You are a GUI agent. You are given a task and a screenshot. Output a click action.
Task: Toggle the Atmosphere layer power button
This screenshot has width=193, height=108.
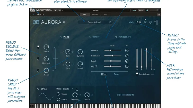(116, 37)
